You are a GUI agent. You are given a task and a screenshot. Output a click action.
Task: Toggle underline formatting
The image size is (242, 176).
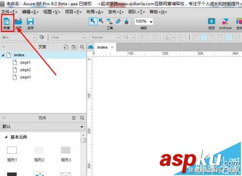click(157, 37)
